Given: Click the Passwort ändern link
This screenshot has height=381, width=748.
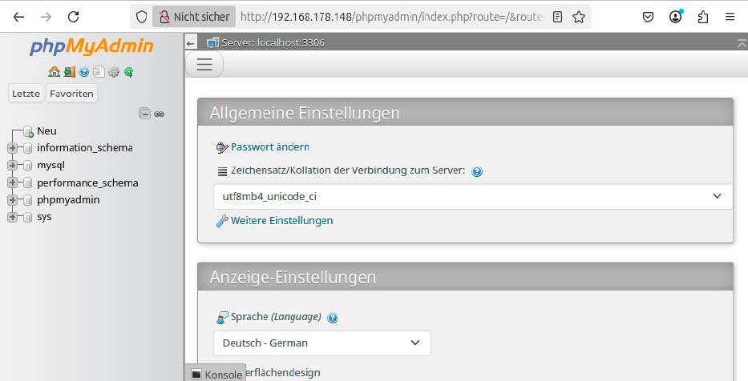Looking at the screenshot, I should tap(270, 147).
